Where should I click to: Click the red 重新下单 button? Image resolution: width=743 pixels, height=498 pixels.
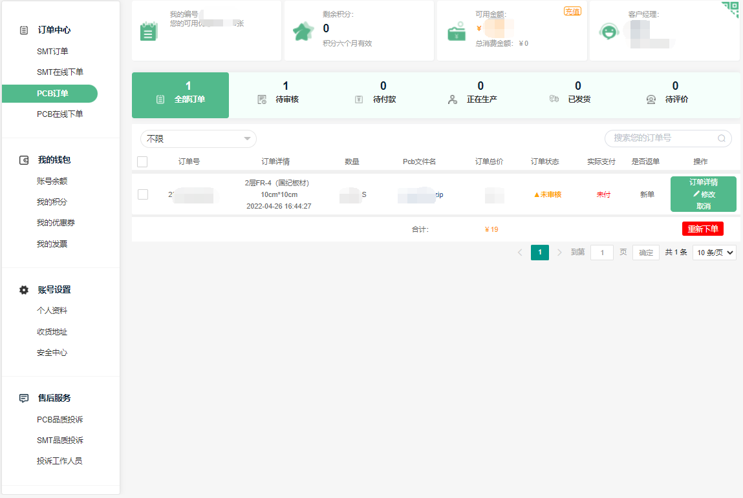point(702,229)
